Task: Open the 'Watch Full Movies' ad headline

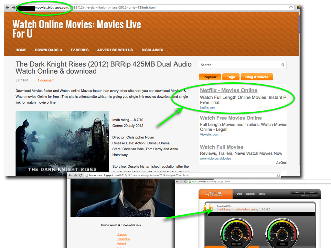Action: 222,147
